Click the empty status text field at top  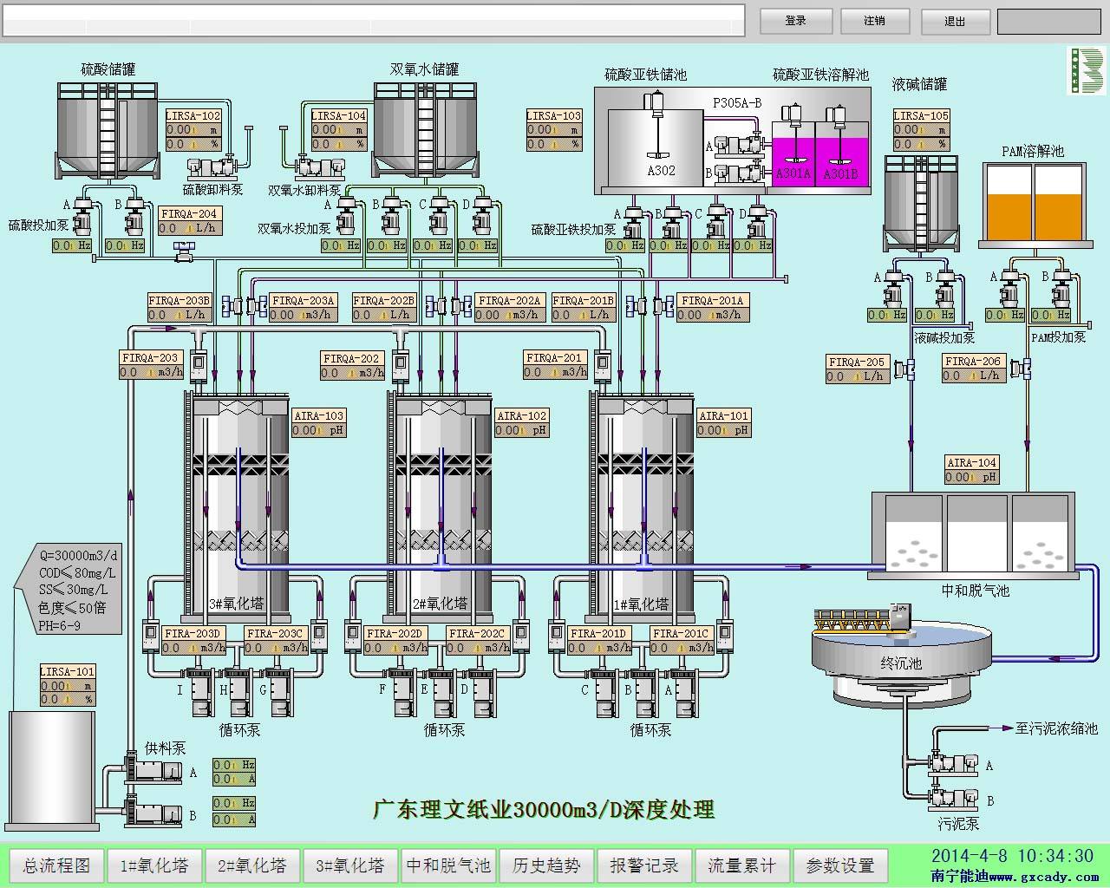point(374,20)
